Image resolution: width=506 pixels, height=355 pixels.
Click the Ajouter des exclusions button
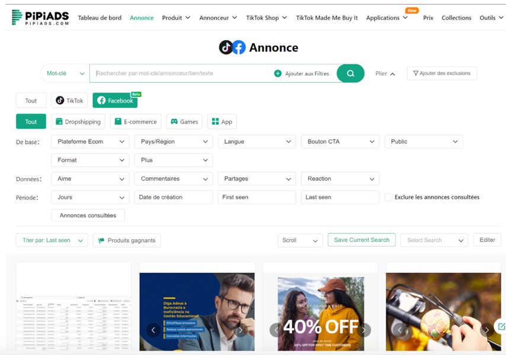click(441, 73)
